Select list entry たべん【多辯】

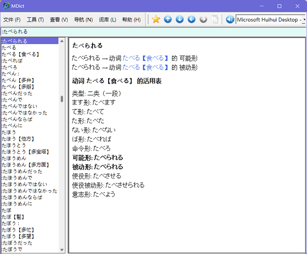[29, 87]
